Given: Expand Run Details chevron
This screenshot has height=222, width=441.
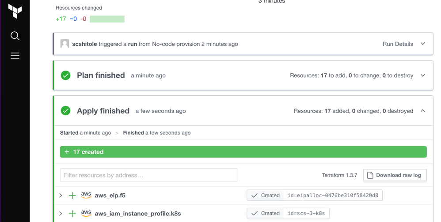Looking at the screenshot, I should click(x=423, y=44).
